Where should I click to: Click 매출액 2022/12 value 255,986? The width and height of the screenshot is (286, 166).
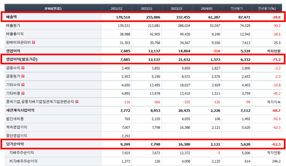tap(153, 17)
